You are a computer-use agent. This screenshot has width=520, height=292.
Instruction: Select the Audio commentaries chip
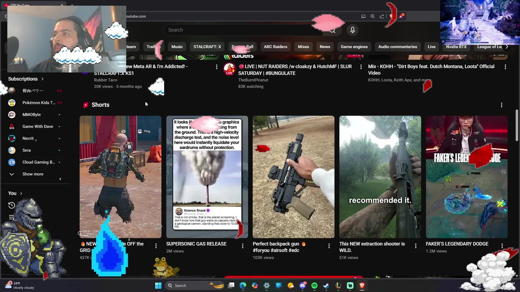(398, 47)
